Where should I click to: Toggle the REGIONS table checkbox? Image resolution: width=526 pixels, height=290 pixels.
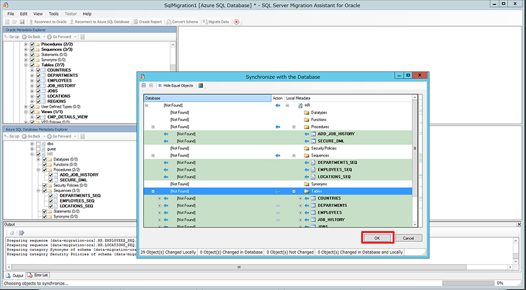[38, 102]
